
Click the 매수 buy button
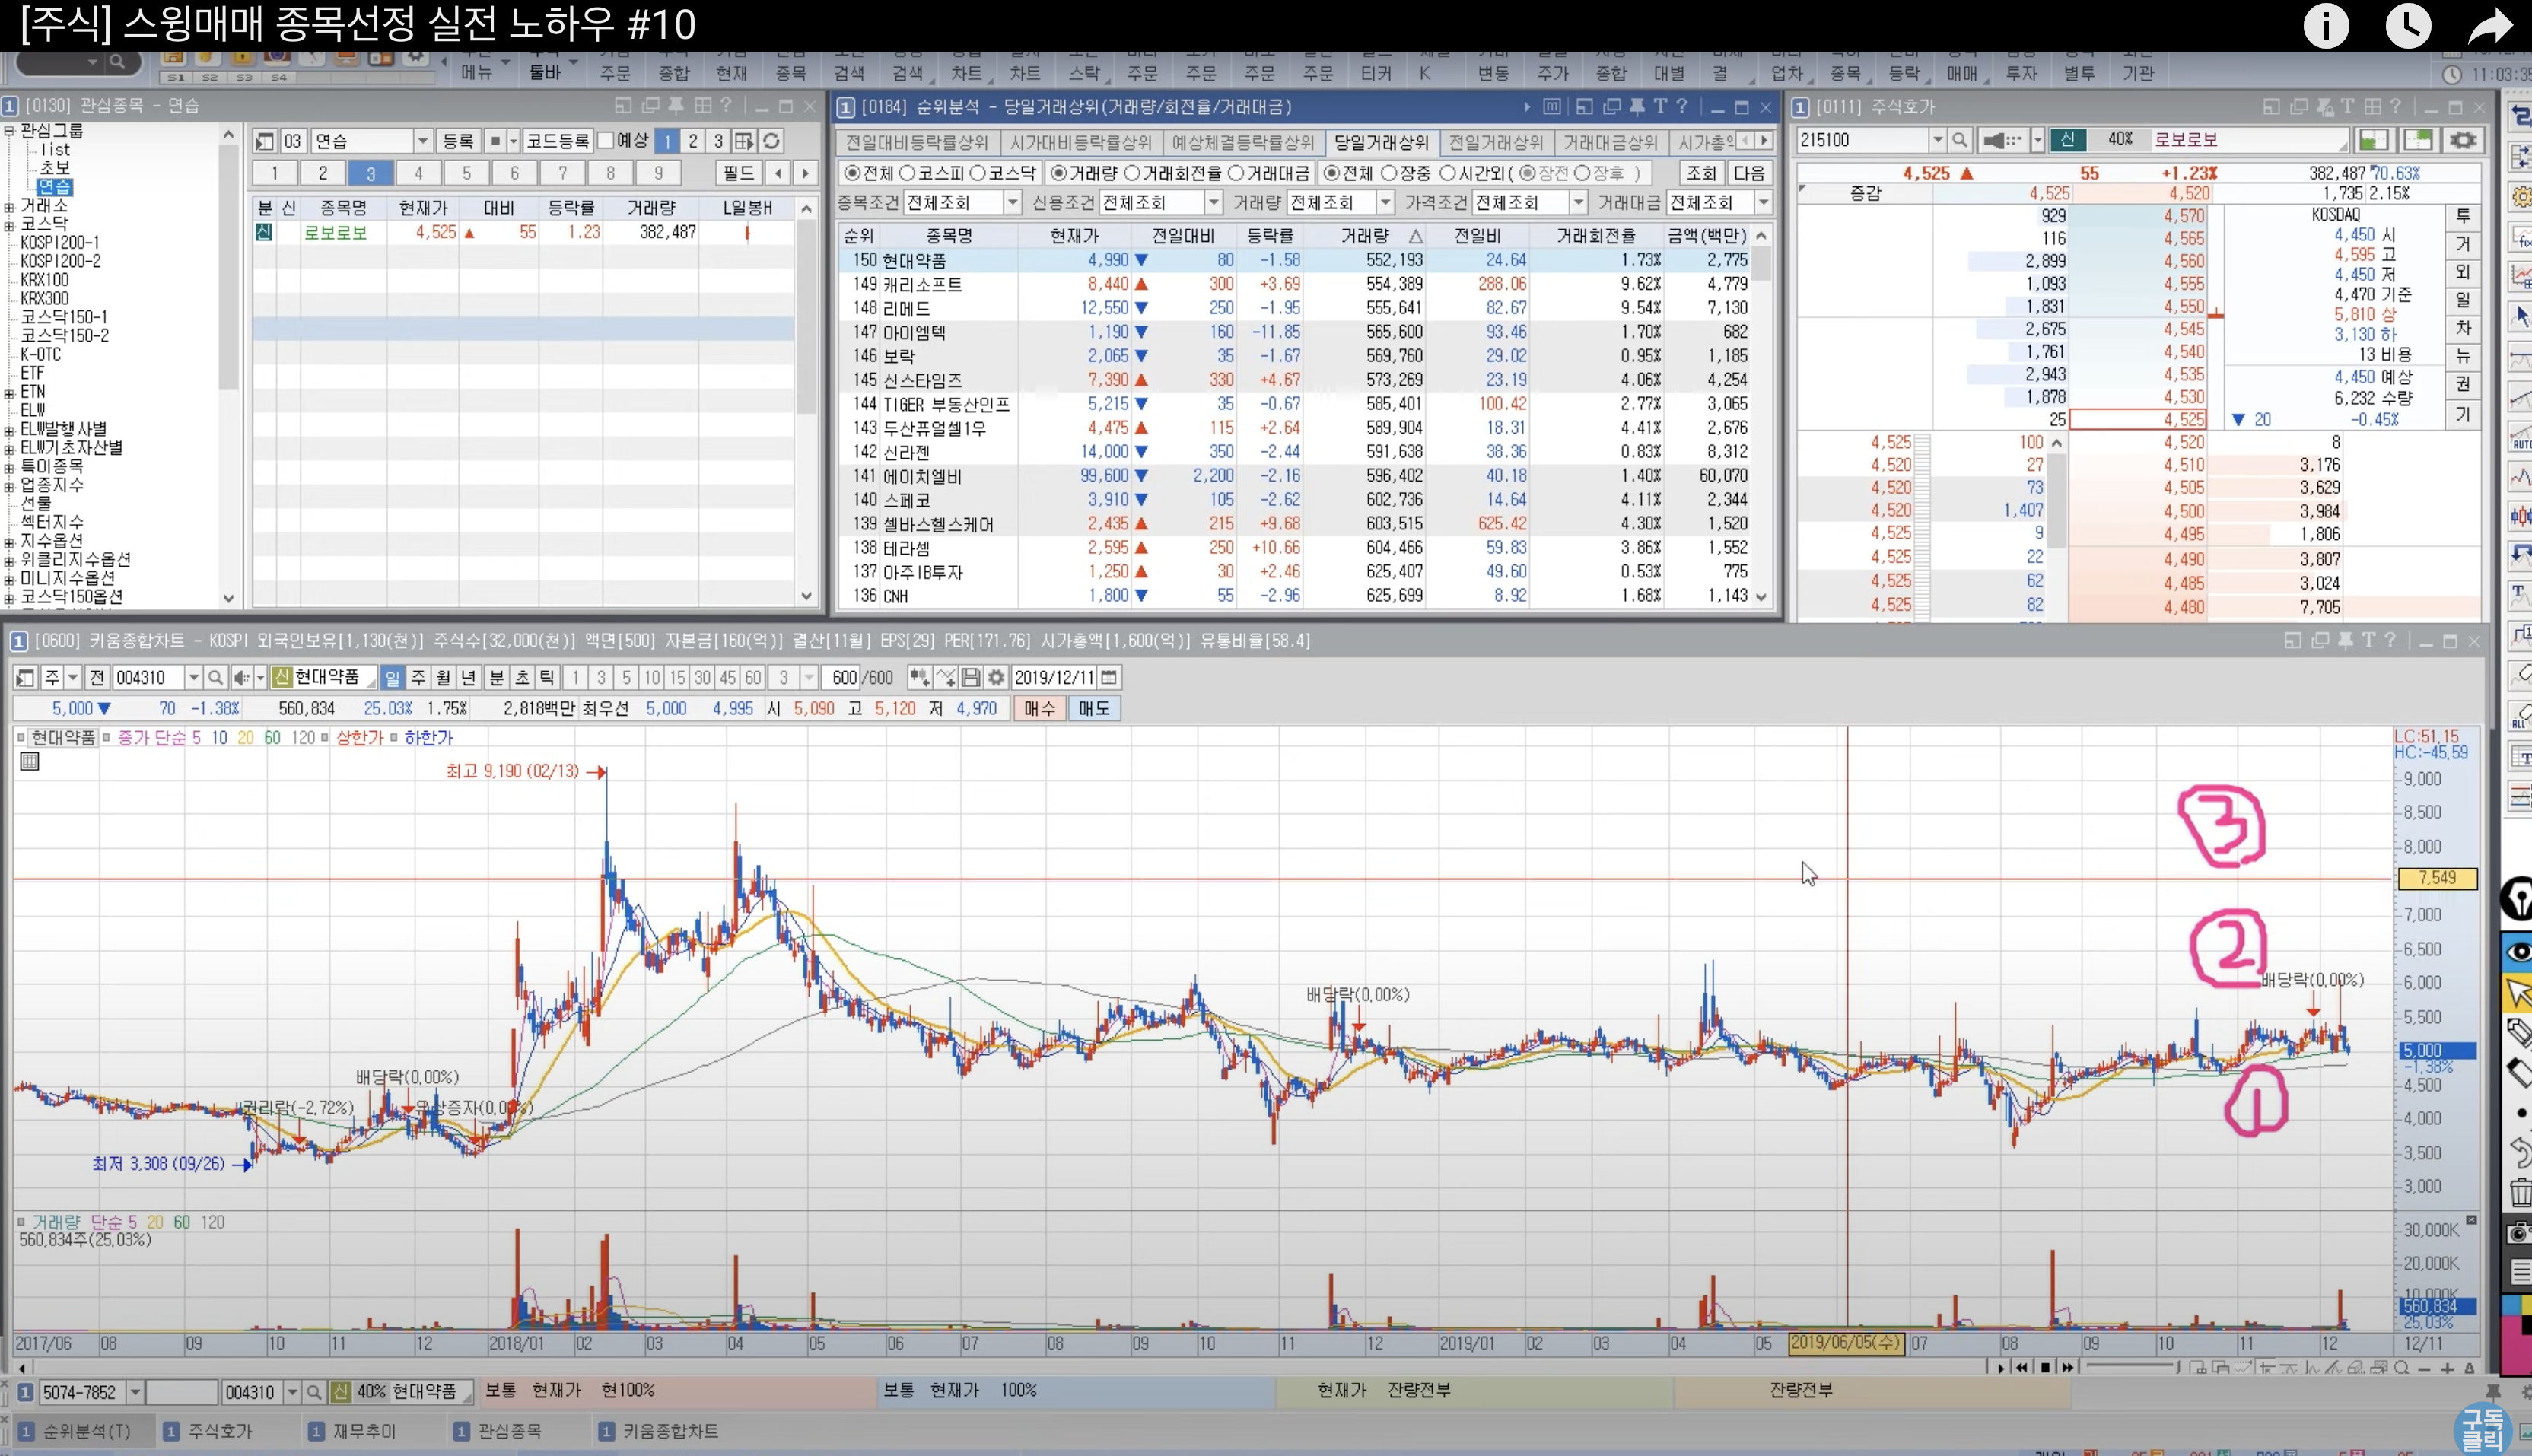[x=1039, y=708]
